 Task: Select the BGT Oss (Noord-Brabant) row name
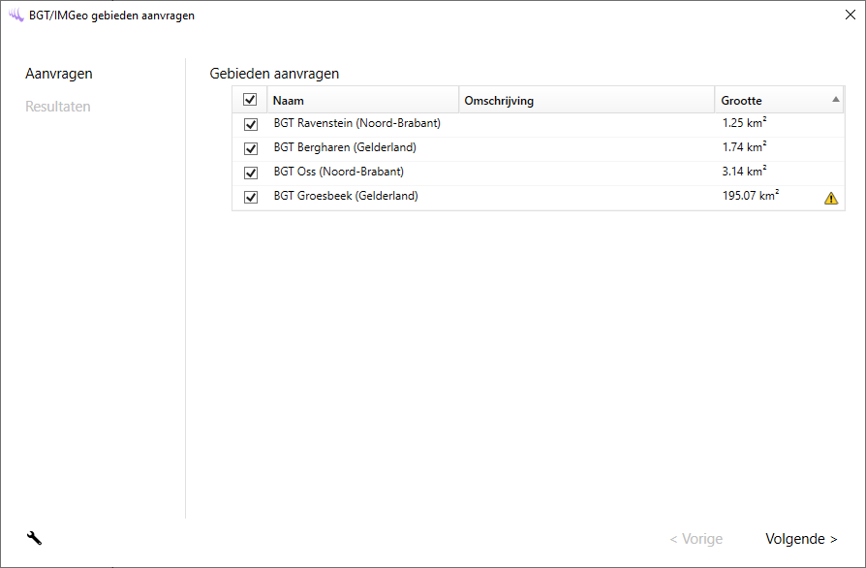[x=338, y=173]
